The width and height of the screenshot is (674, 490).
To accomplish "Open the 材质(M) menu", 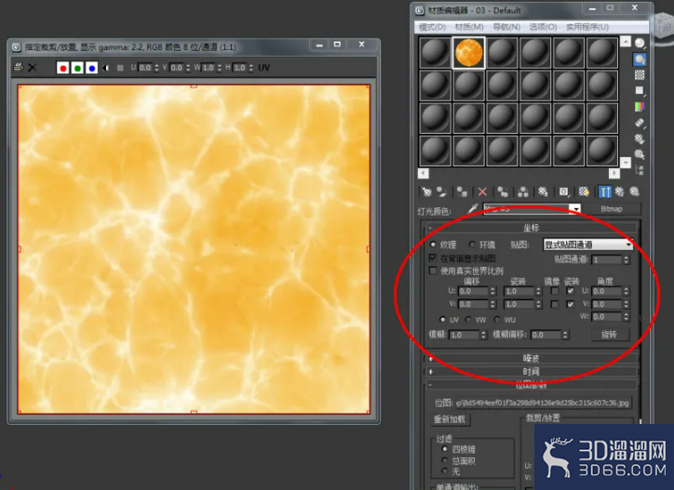I will pyautogui.click(x=469, y=27).
